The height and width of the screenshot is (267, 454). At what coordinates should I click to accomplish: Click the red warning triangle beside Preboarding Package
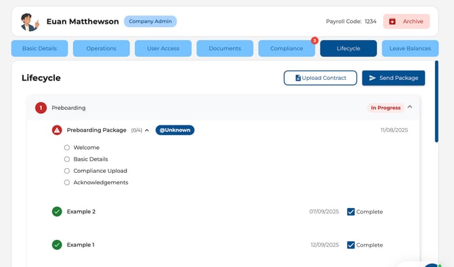coord(57,130)
